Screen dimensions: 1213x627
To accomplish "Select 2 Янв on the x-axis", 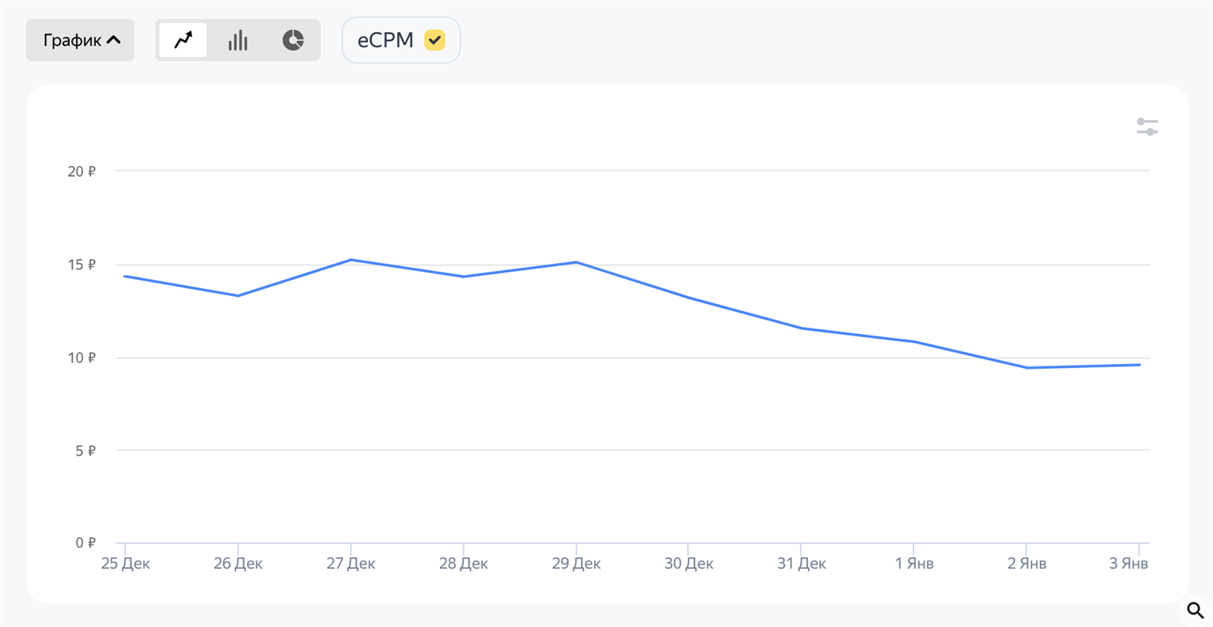I will [1027, 563].
